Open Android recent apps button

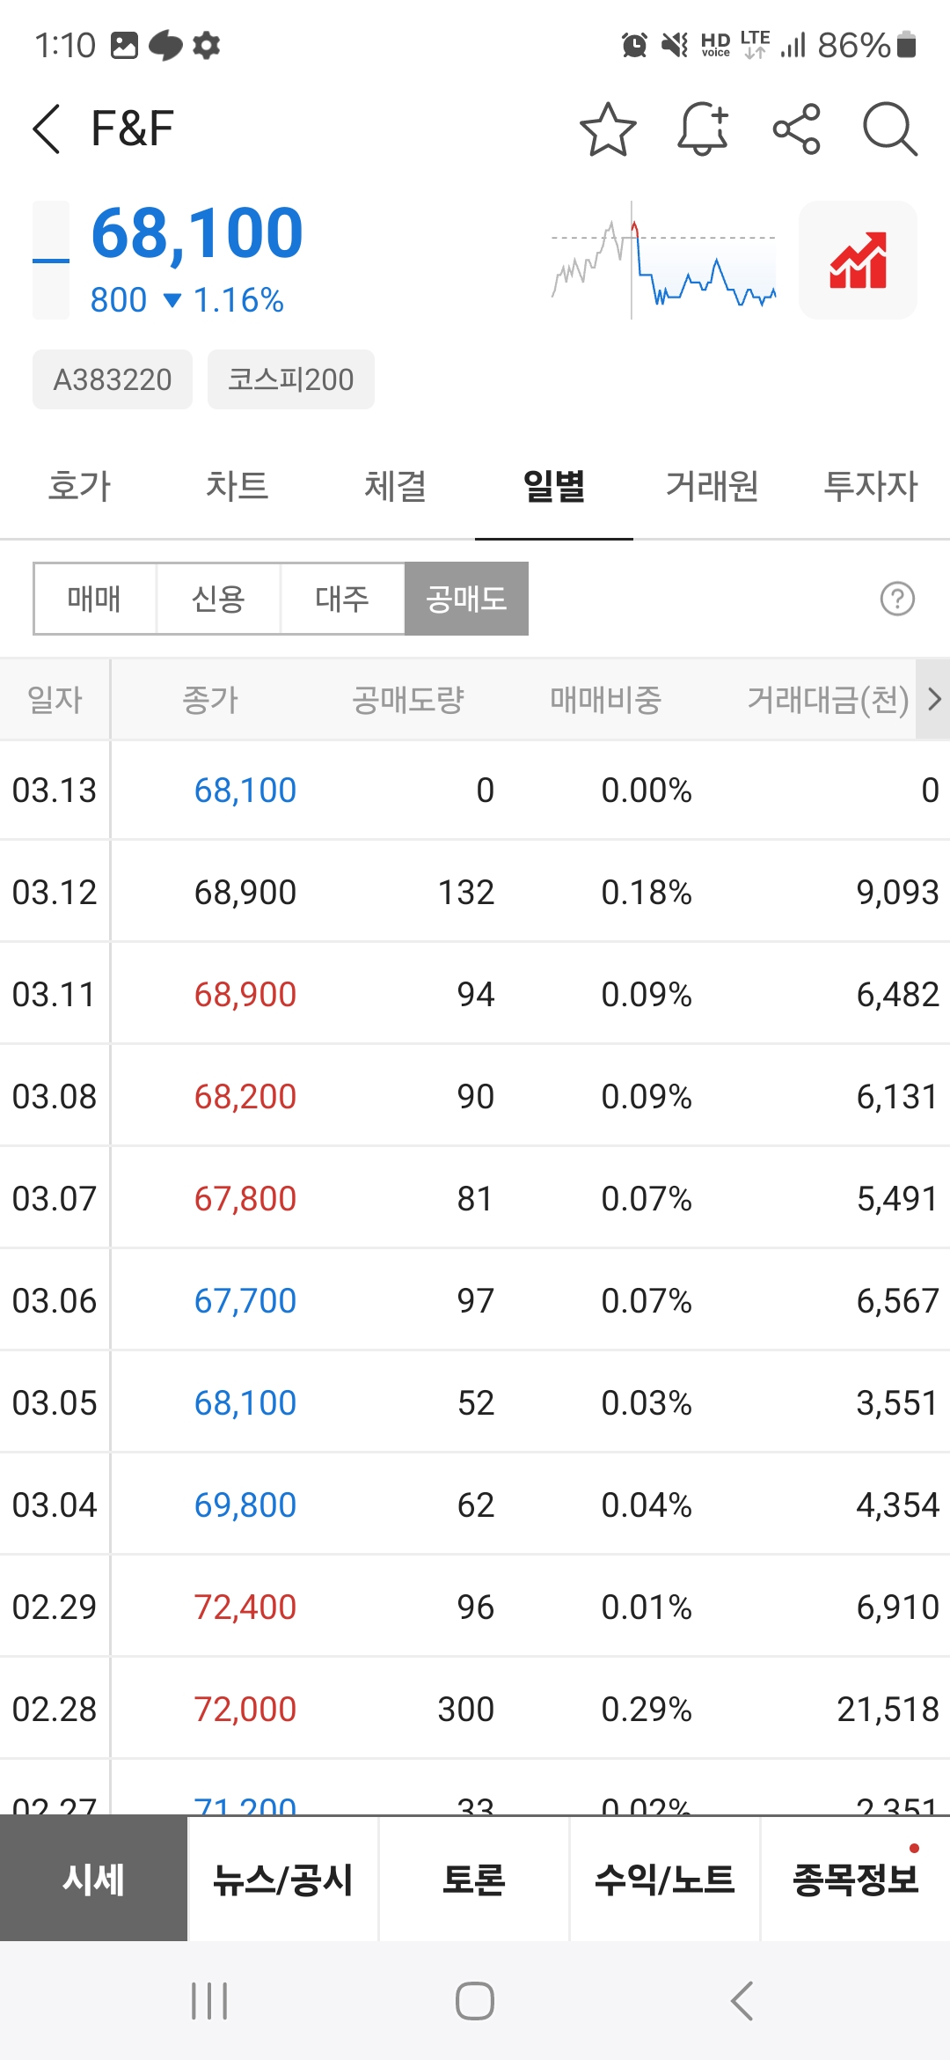pos(209,2001)
